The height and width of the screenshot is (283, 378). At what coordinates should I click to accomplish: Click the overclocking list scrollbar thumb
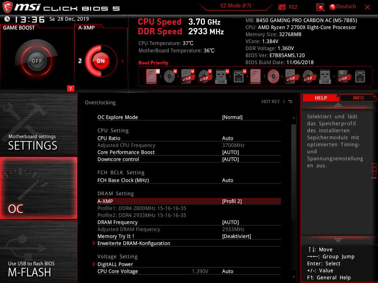[293, 172]
